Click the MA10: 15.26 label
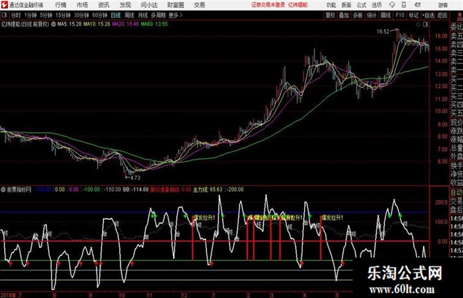Image resolution: width=463 pixels, height=298 pixels. (x=97, y=24)
